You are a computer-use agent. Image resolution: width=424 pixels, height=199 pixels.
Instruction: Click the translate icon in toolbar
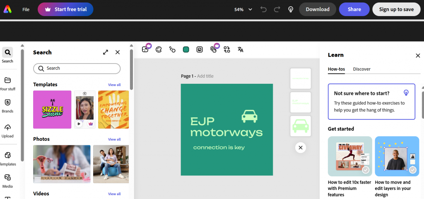click(x=241, y=50)
